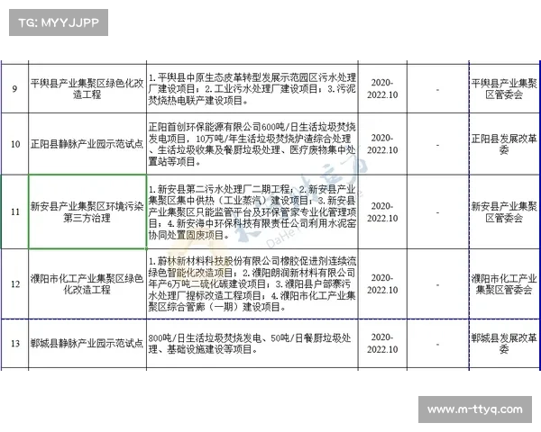Image resolution: width=541 pixels, height=432 pixels.
Task: Open the www.m-ttyq.com watermark link
Action: [x=476, y=410]
